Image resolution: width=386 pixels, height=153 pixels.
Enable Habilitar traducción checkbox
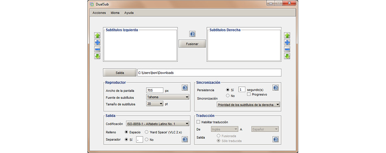(x=198, y=122)
